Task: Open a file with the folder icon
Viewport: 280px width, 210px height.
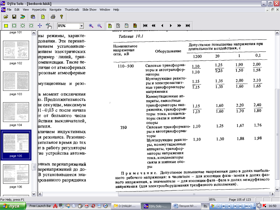Action: [x=6, y=17]
